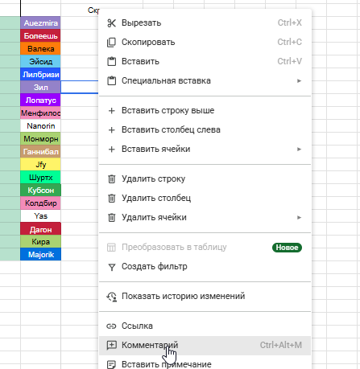This screenshot has width=360, height=369.
Task: Choose Удалить строку
Action: click(205, 178)
